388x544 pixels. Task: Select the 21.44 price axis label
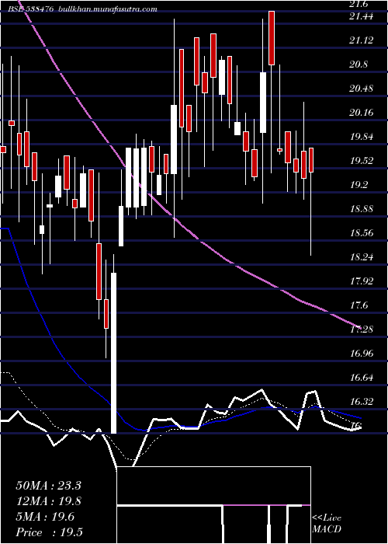coord(362,16)
